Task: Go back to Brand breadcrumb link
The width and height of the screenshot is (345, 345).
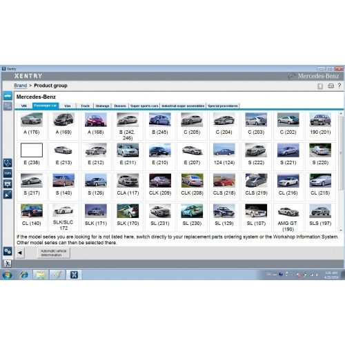Action: click(21, 86)
